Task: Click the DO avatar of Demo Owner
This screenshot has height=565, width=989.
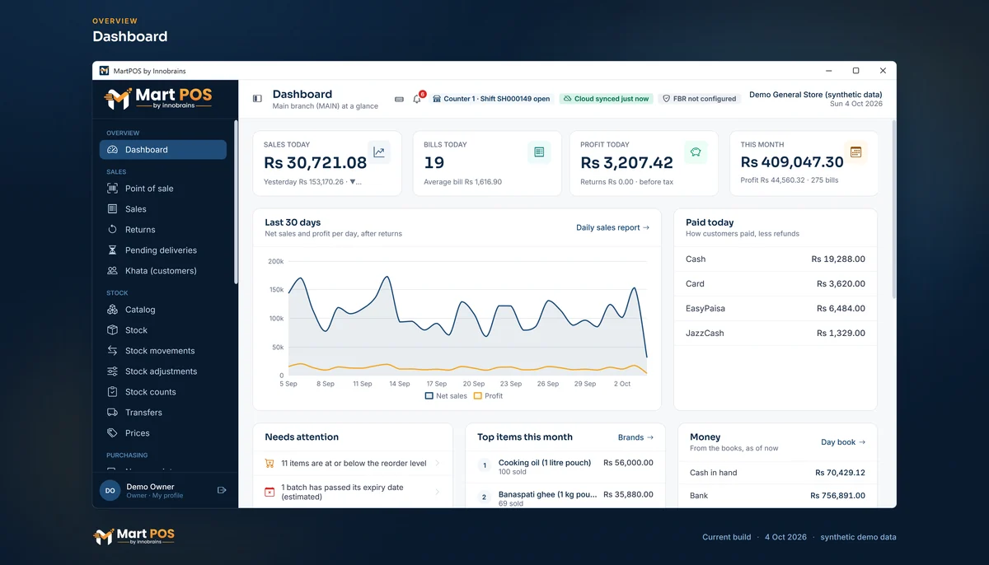Action: click(110, 490)
